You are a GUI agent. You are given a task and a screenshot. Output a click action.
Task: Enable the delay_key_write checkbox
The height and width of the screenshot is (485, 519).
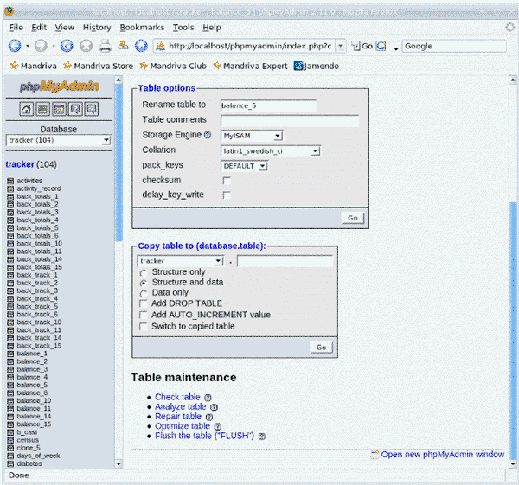227,195
